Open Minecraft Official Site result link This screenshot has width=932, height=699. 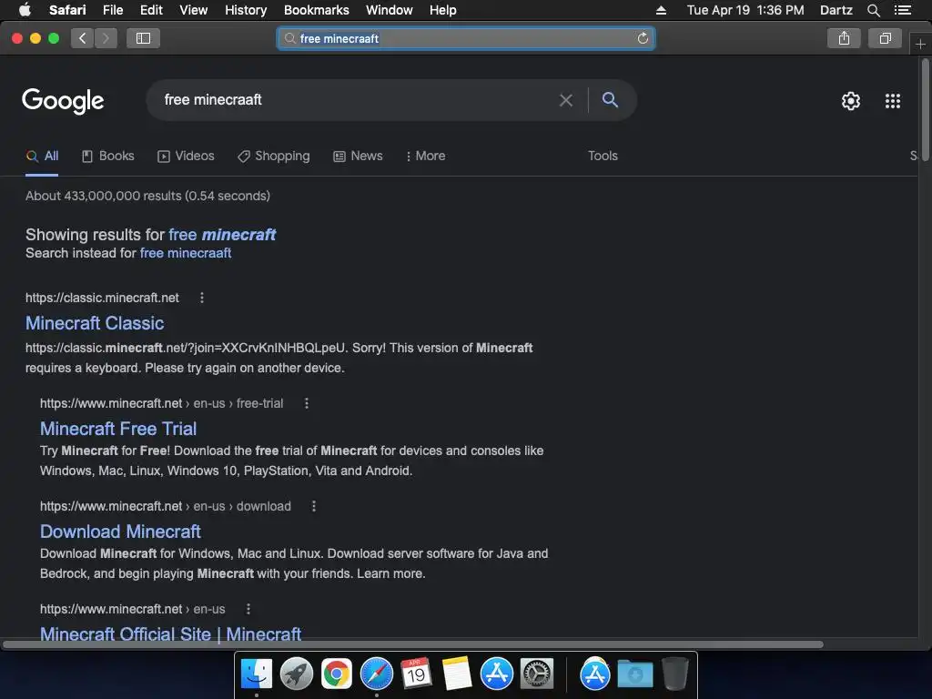tap(170, 634)
